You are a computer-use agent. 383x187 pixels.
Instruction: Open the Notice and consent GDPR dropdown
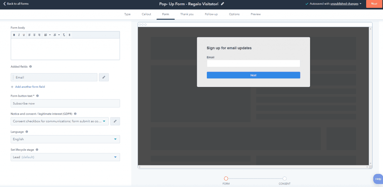coord(60,121)
